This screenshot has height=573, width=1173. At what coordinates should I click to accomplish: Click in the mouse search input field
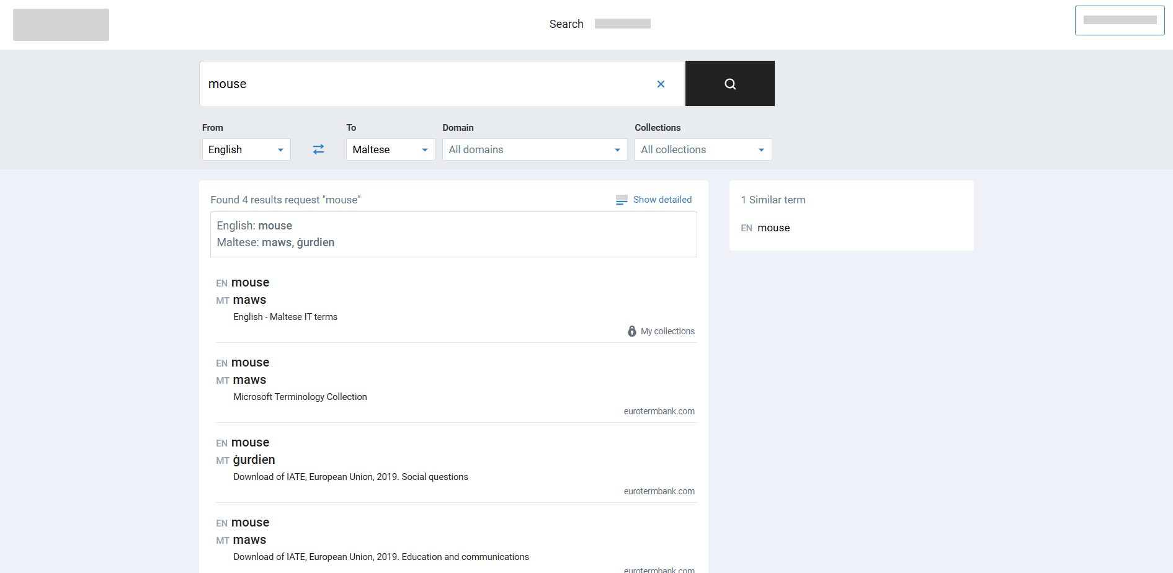pos(428,84)
